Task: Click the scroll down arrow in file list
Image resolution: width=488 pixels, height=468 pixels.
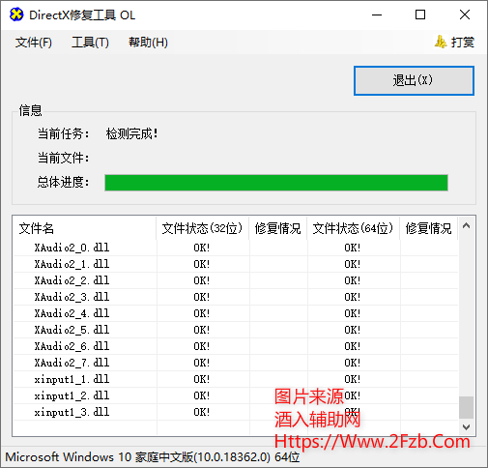Action: coord(466,427)
